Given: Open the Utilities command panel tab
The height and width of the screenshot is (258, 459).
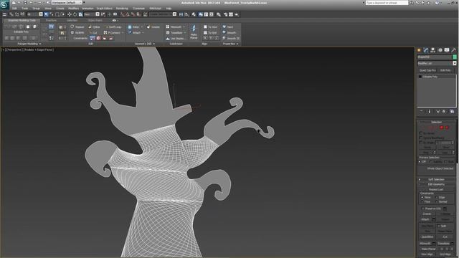Looking at the screenshot, I should click(x=454, y=50).
